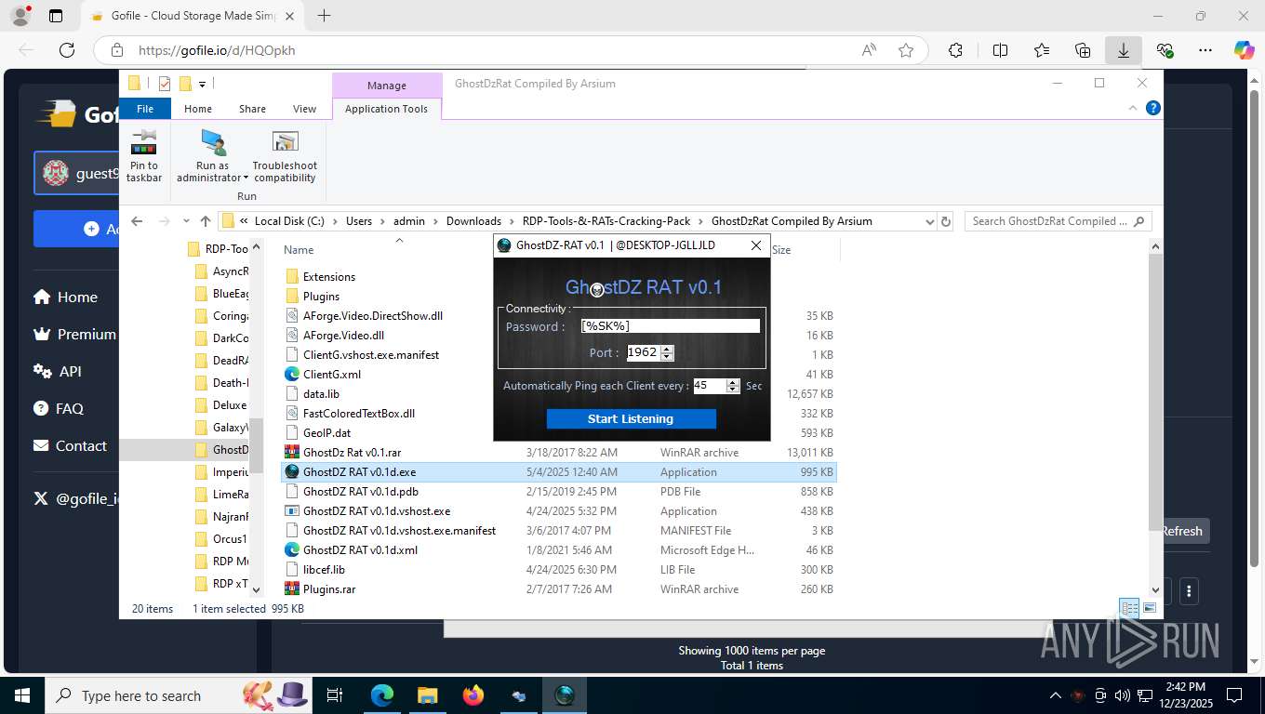Click Downloads in the address breadcrumb
Viewport: 1265px width, 714px height.
(x=473, y=221)
